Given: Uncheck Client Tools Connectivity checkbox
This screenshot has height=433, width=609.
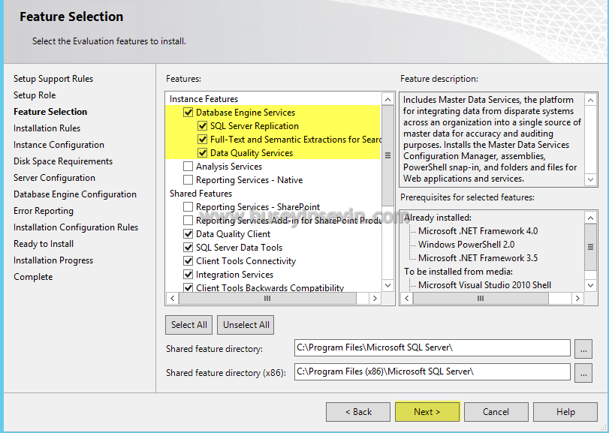Looking at the screenshot, I should pyautogui.click(x=188, y=261).
